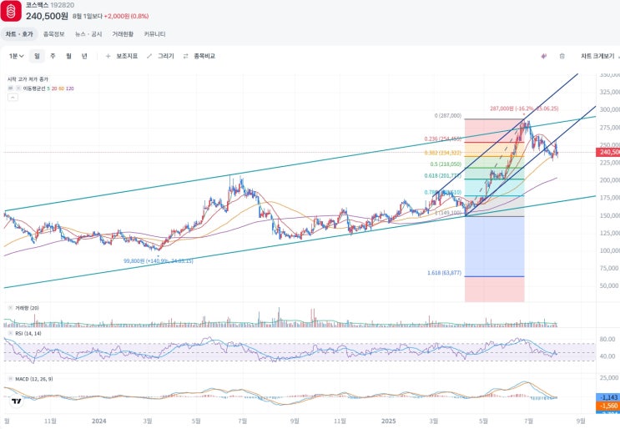Click the 코스맥스 192820 stock name
620x429 pixels.
pos(50,5)
